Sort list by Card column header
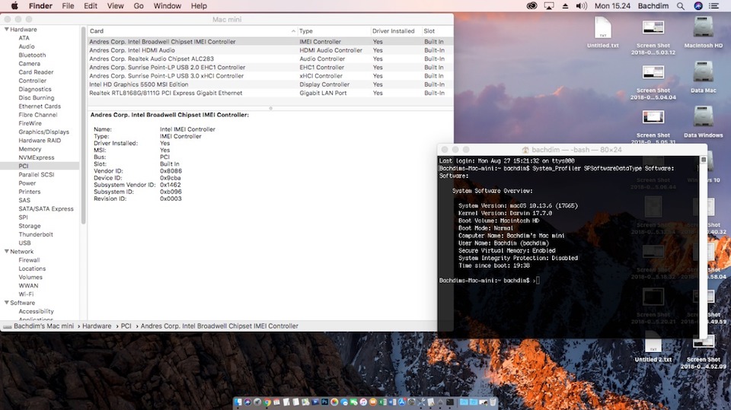Screen dimensions: 731x410 96,31
